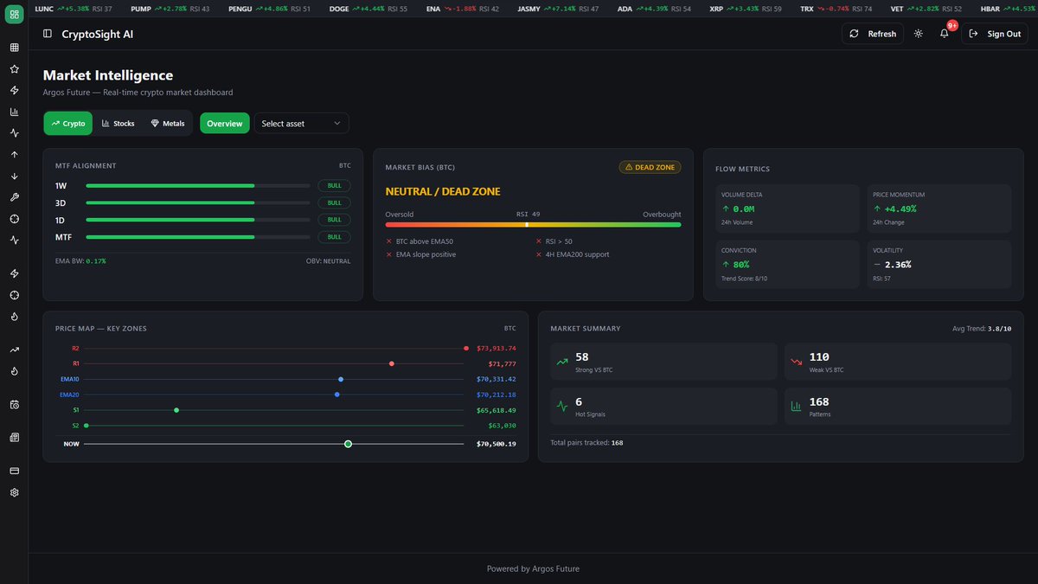1038x584 pixels.
Task: Switch to the Stocks tab
Action: coord(118,124)
